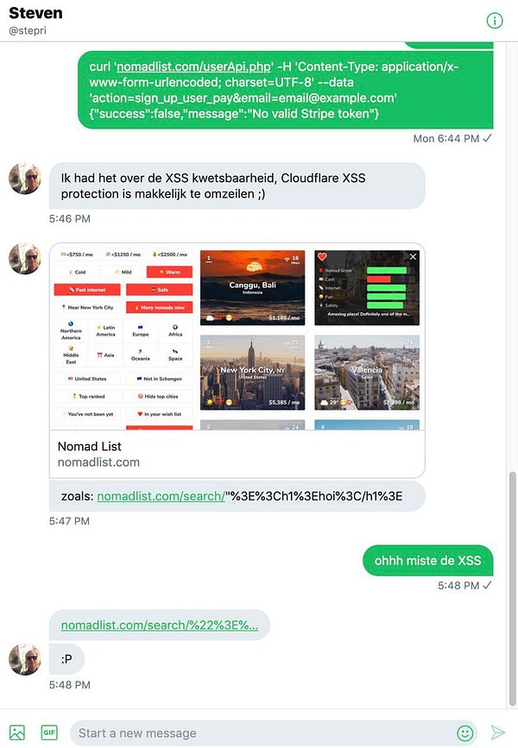The height and width of the screenshot is (748, 518).
Task: Click the Steven name in header
Action: pyautogui.click(x=35, y=13)
